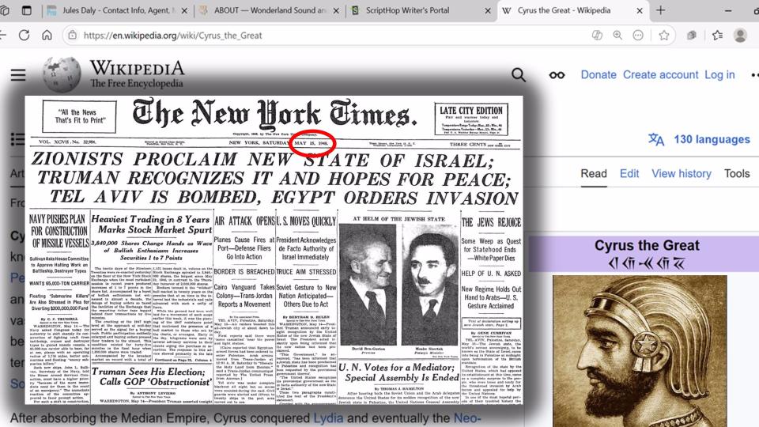Open the address bar circle ellipsis icon
Screen dimensions: 759x427
point(638,36)
